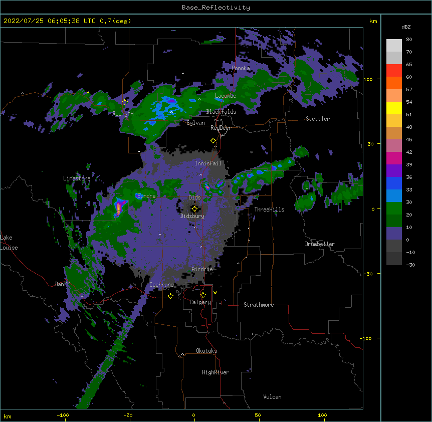Pick the slate-purple 10-0 dBZ legend swatch

394,234
